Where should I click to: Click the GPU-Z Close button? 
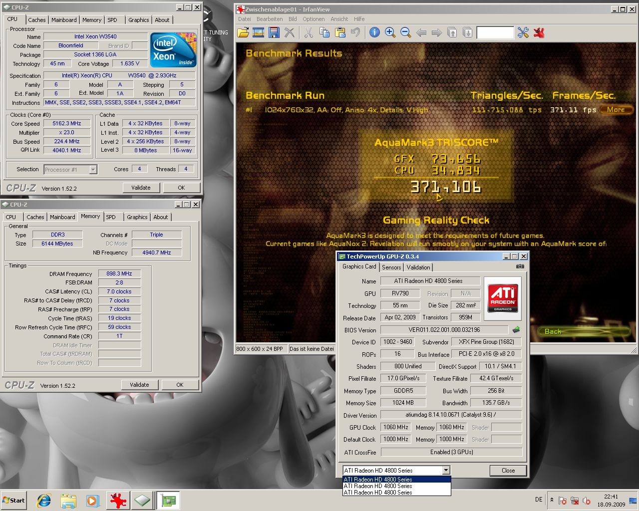508,470
